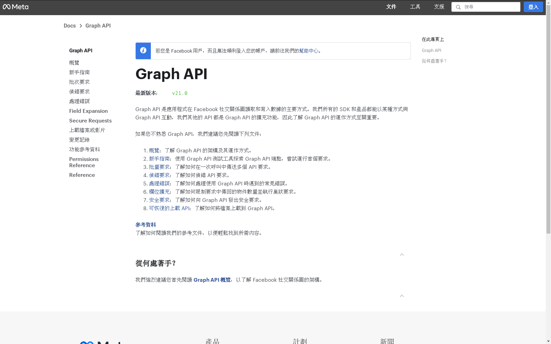Click the 在此專頁上 heading text
Screen dimensions: 551x344
pyautogui.click(x=433, y=39)
